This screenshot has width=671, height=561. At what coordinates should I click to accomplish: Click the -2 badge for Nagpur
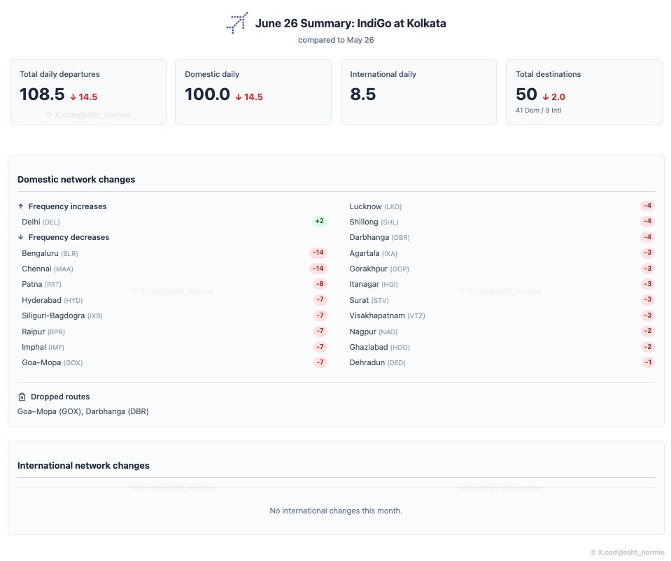click(648, 331)
